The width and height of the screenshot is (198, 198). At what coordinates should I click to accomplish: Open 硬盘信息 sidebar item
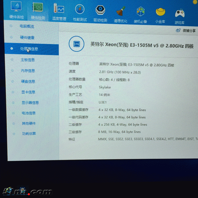[x=28, y=82]
